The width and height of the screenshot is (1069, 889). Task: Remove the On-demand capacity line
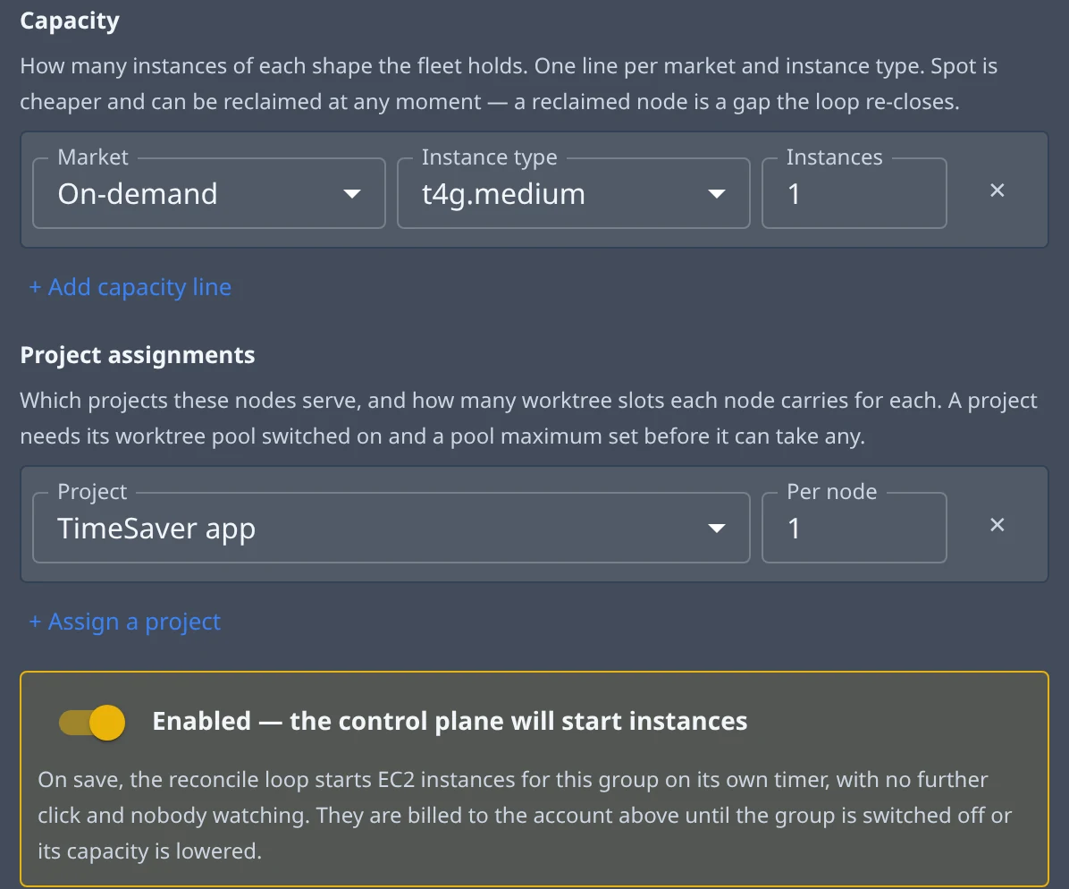(x=997, y=190)
